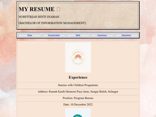The width and height of the screenshot is (156, 117).
Task: Navigate to the Experiences page
Action: pos(102,35)
